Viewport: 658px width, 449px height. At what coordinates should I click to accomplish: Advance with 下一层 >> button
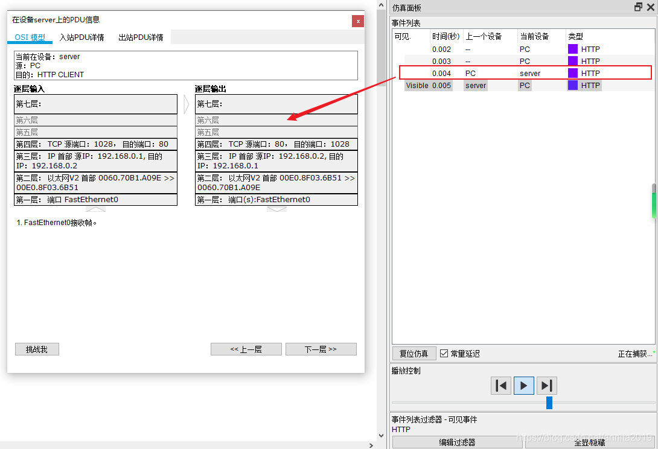[321, 349]
